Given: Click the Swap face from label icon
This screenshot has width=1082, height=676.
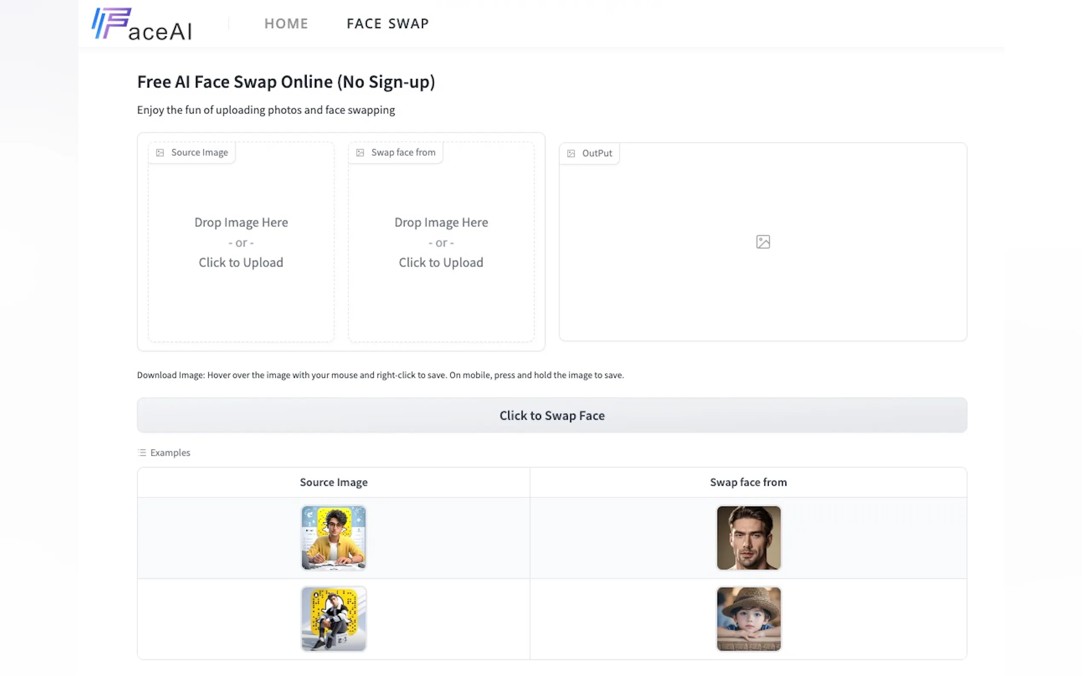Looking at the screenshot, I should click(360, 153).
